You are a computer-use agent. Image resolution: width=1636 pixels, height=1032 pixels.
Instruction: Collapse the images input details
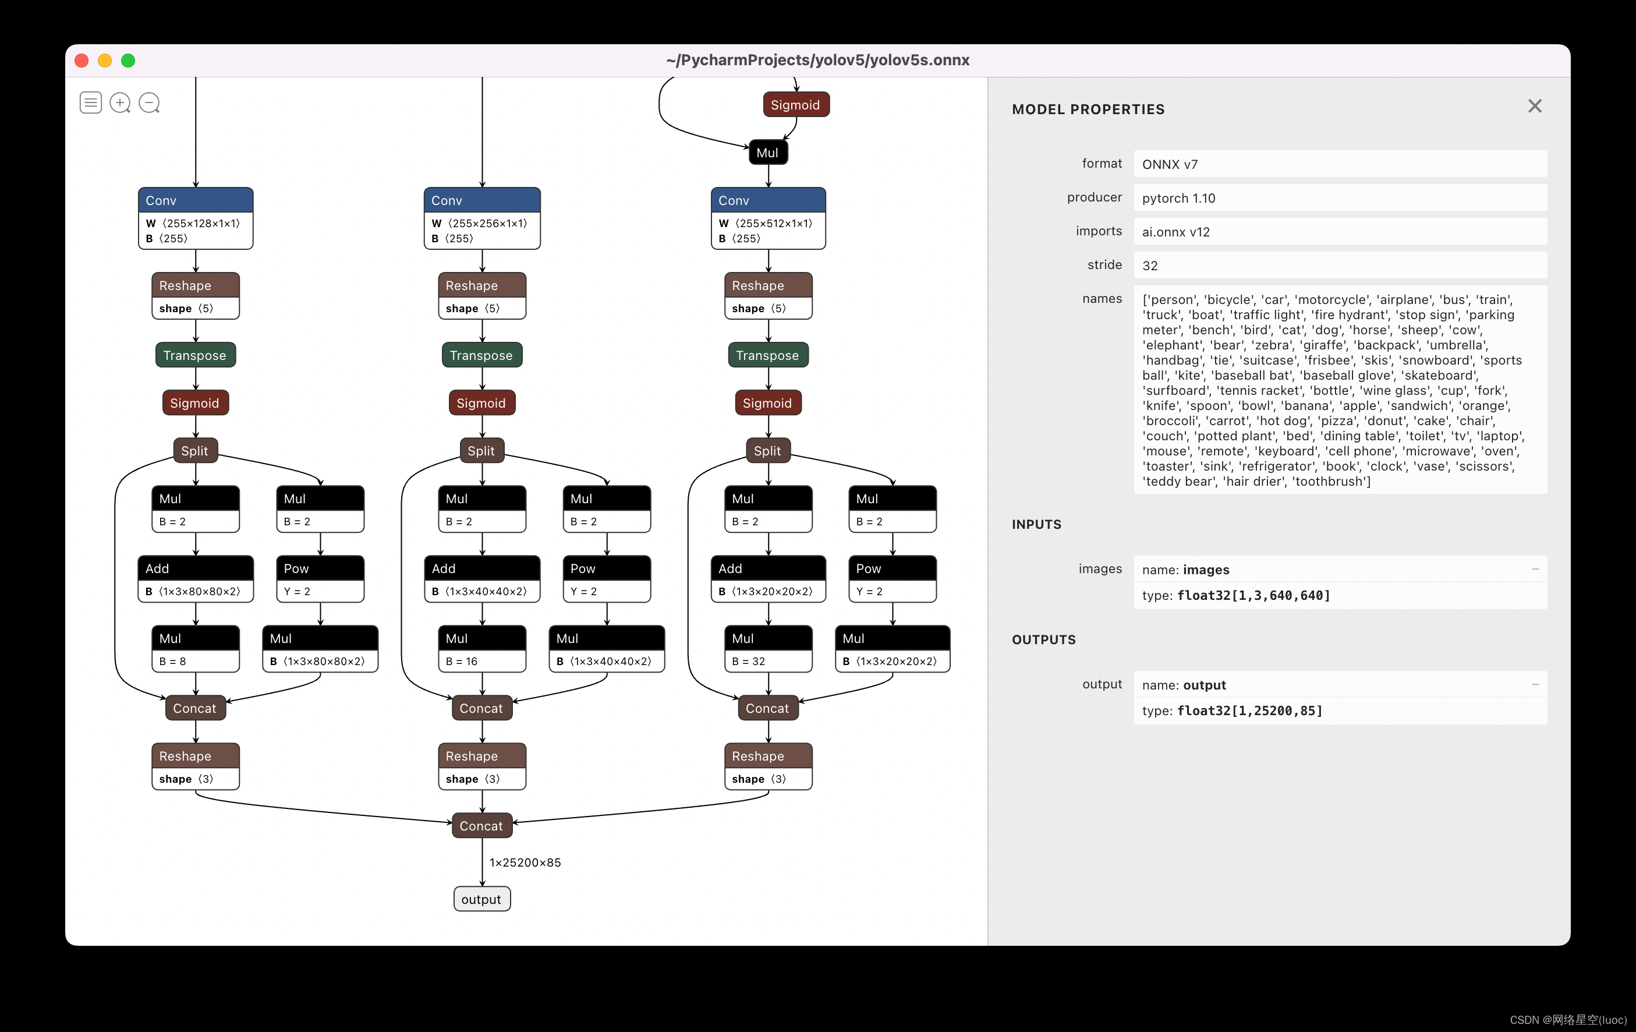point(1535,569)
